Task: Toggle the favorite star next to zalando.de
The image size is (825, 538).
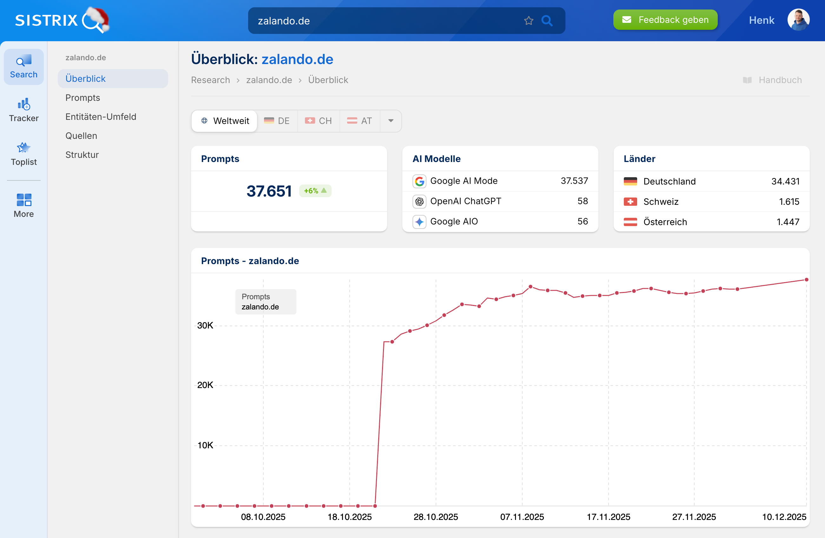Action: pos(529,20)
